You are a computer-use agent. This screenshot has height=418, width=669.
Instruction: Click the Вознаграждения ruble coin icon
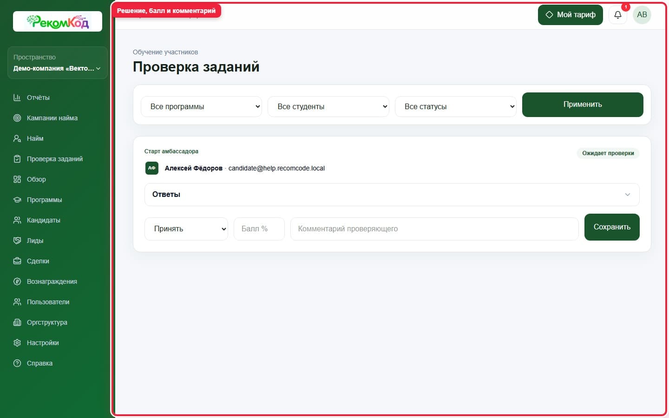17,281
